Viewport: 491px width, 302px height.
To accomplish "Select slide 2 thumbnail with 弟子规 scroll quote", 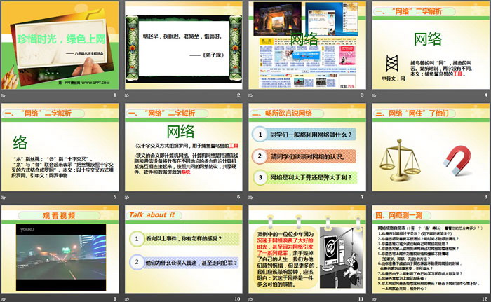I will click(x=184, y=46).
